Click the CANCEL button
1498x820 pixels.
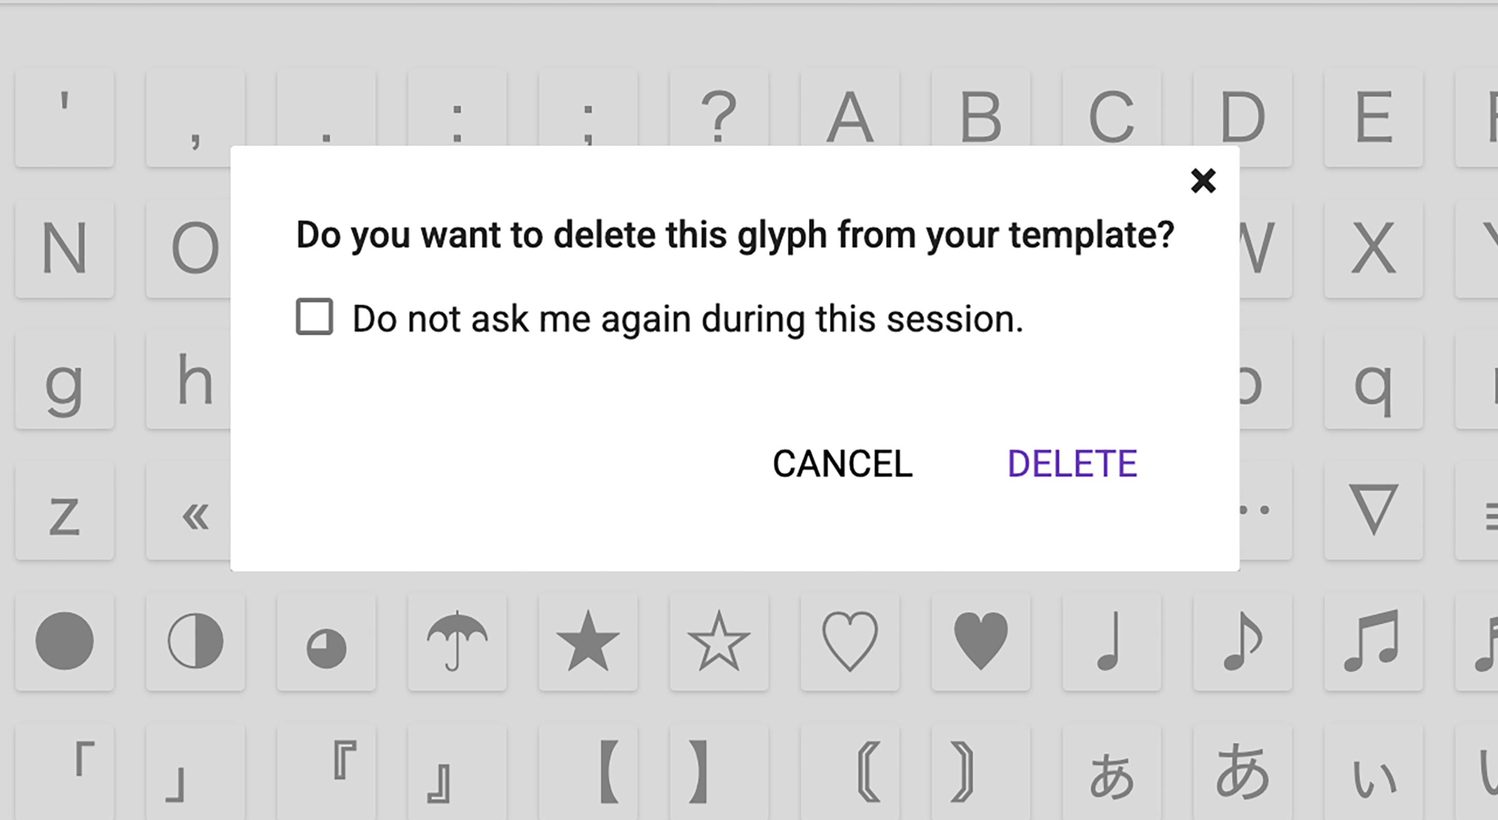[x=842, y=464]
